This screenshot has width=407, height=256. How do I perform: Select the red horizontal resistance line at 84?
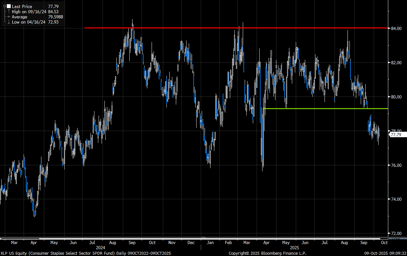236,28
